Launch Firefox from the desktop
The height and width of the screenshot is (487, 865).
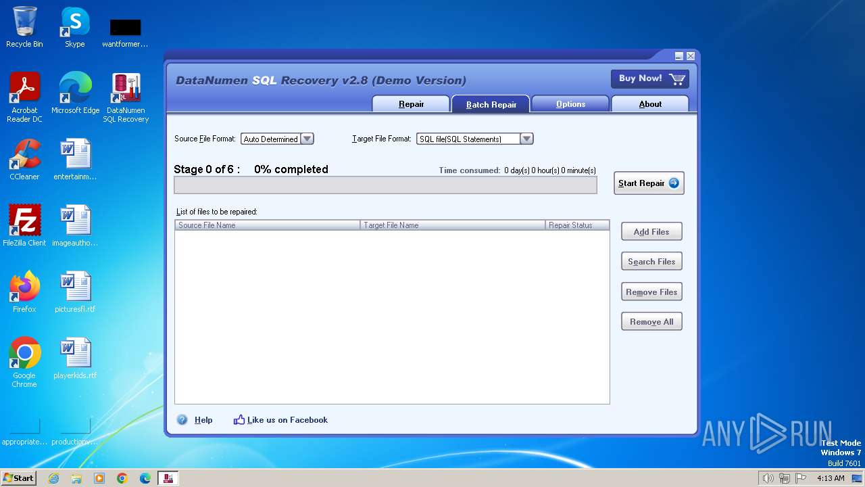[24, 292]
